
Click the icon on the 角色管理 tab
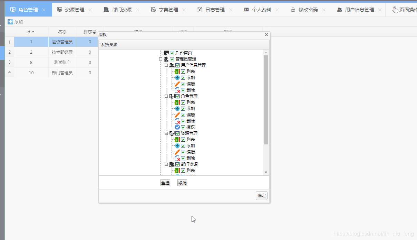coord(13,10)
